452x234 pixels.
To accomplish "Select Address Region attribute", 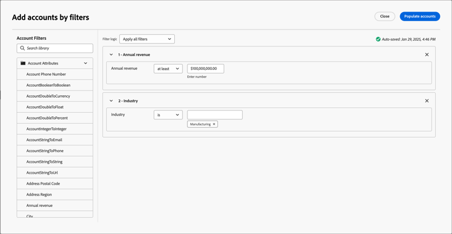I will [x=55, y=194].
